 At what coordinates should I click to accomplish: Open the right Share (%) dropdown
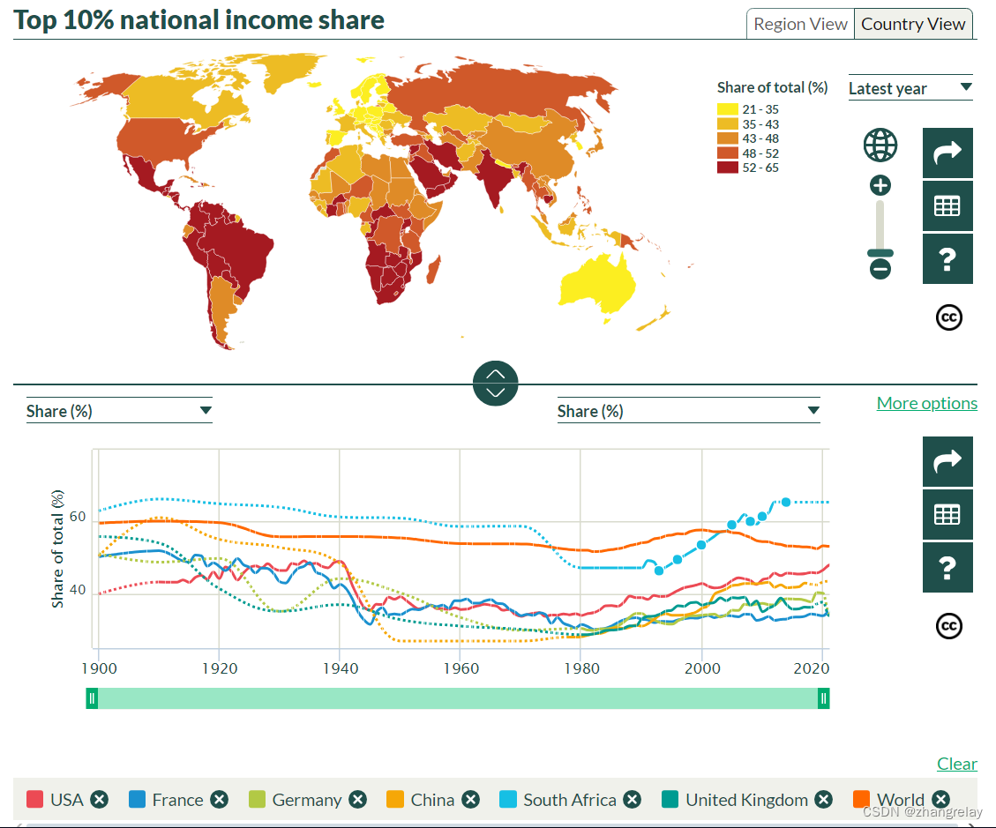689,411
